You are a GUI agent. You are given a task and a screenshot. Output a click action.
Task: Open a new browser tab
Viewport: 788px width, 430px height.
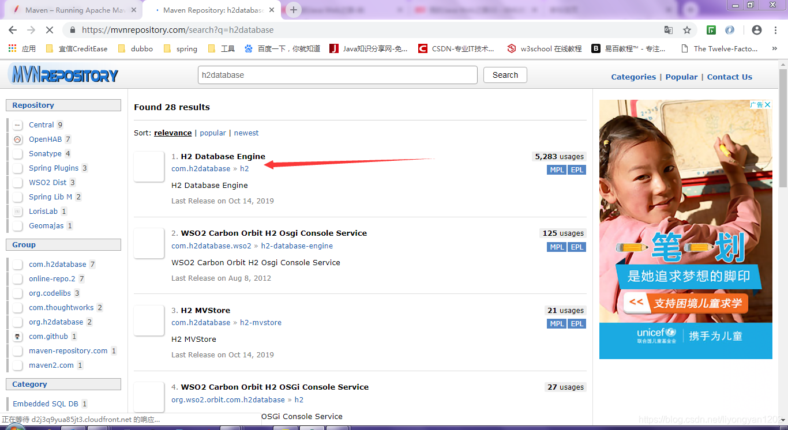pos(294,10)
